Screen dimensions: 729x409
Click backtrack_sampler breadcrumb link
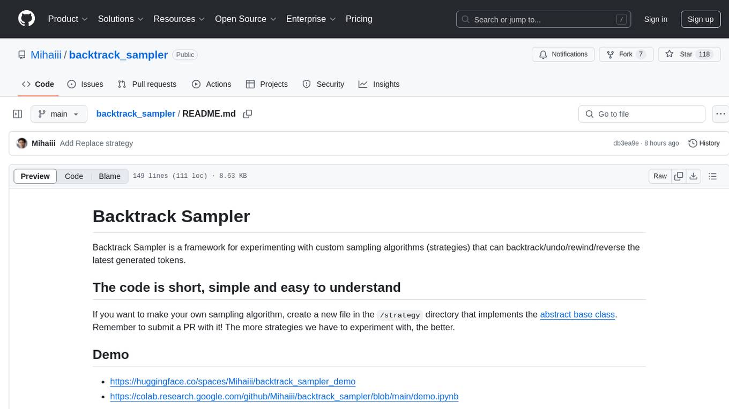click(136, 113)
